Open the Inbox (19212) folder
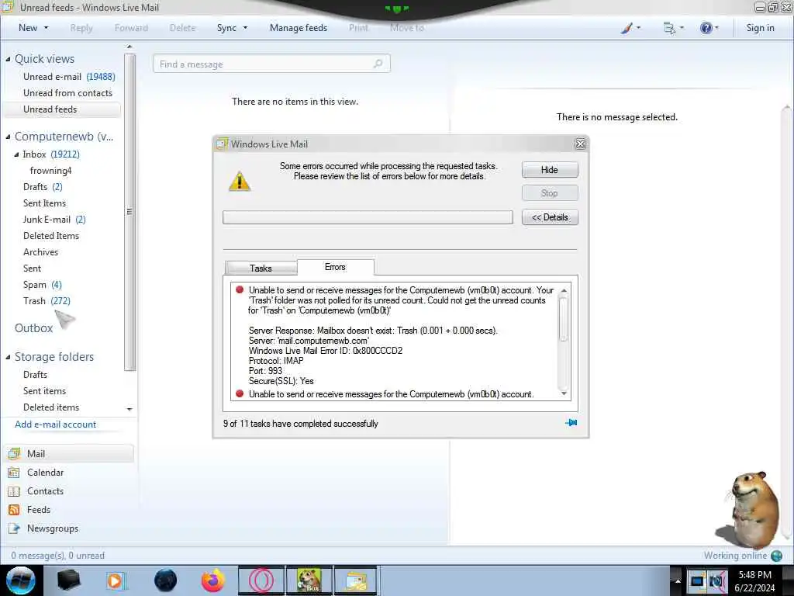The image size is (794, 596). [x=50, y=154]
